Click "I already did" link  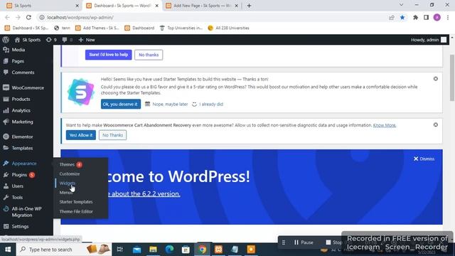(x=211, y=105)
